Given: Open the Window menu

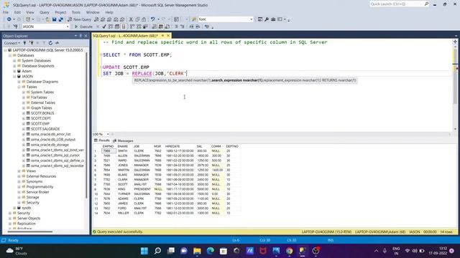Looking at the screenshot, I should 93,12.
